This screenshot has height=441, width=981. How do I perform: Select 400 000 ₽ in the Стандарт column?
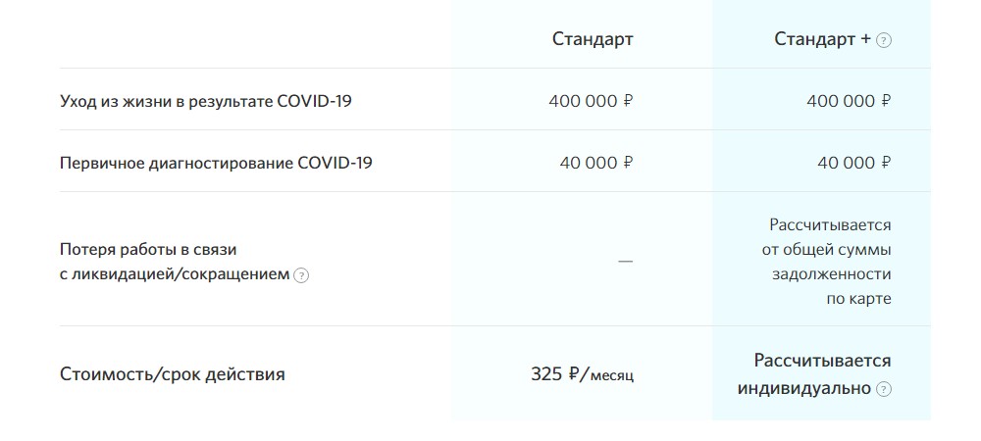(x=592, y=101)
